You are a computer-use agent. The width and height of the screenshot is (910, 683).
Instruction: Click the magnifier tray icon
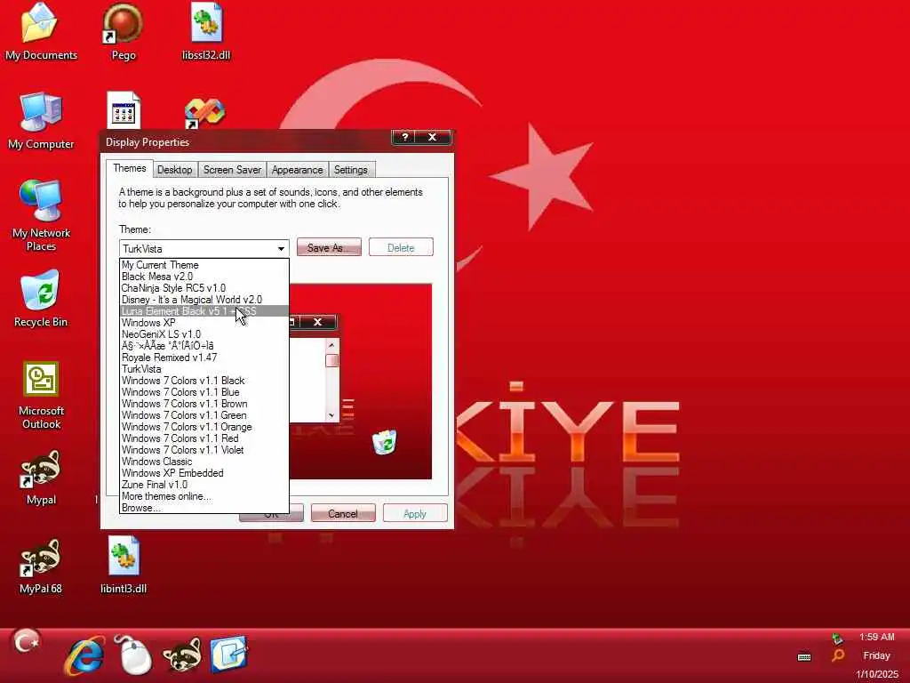[x=837, y=656]
